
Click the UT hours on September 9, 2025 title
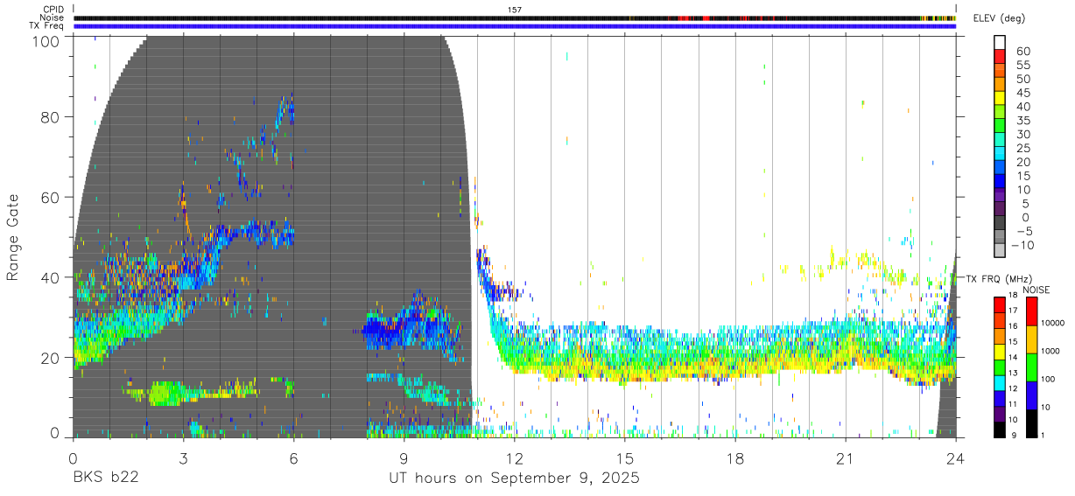click(515, 479)
